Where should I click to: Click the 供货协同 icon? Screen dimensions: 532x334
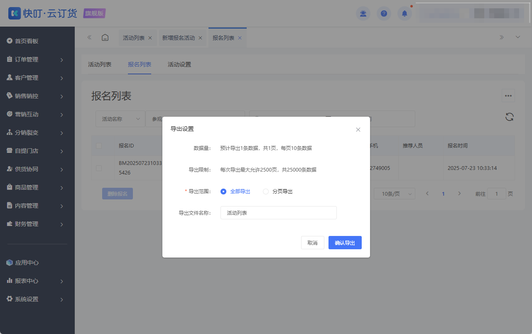point(10,169)
